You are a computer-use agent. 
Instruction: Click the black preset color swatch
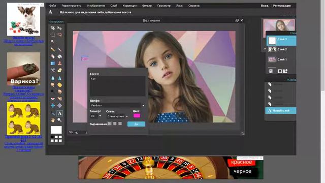[x=52, y=137]
